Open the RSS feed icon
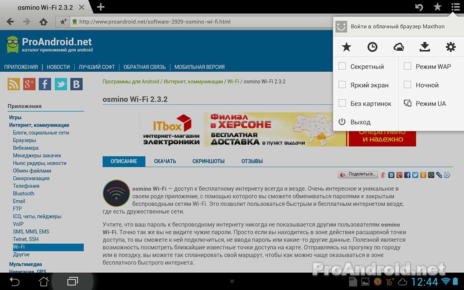This screenshot has height=290, width=464. click(14, 84)
